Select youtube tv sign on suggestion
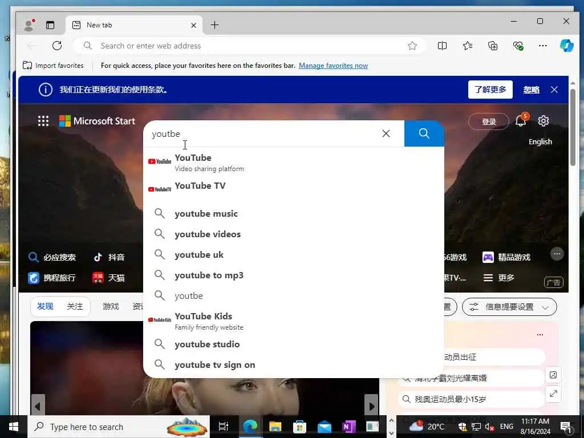The width and height of the screenshot is (584, 438). pyautogui.click(x=294, y=364)
